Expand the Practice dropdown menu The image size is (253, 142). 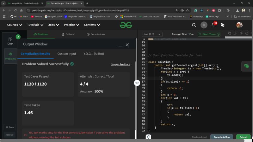coord(71,25)
